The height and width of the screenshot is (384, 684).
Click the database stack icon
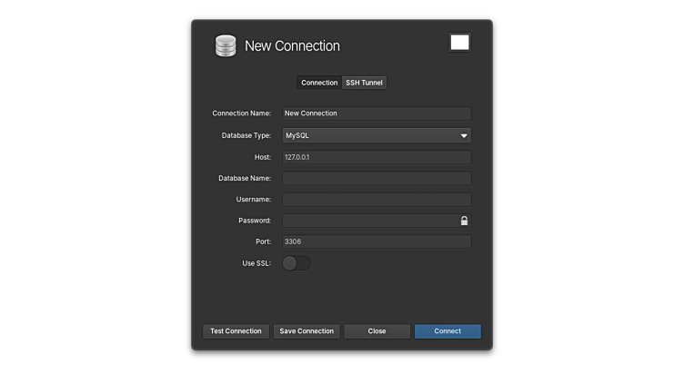tap(225, 45)
